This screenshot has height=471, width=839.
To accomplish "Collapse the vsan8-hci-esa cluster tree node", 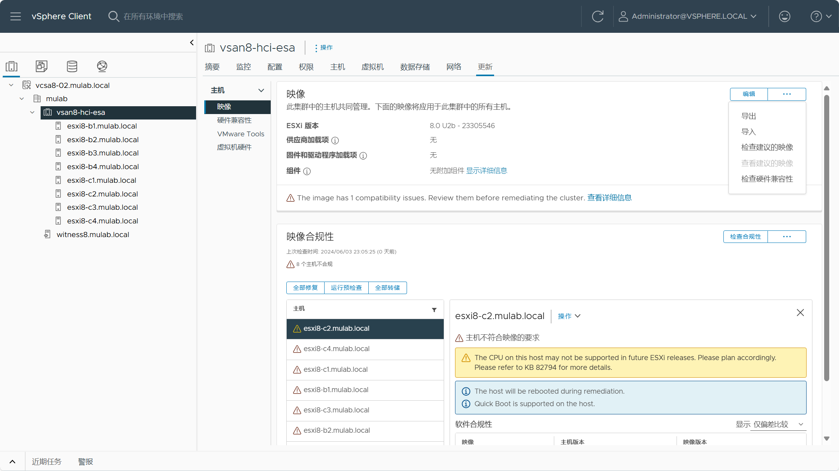I will tap(32, 112).
